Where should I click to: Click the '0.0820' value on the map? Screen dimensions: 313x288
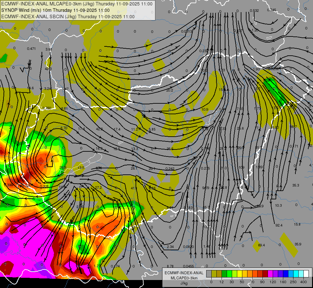click(x=188, y=247)
